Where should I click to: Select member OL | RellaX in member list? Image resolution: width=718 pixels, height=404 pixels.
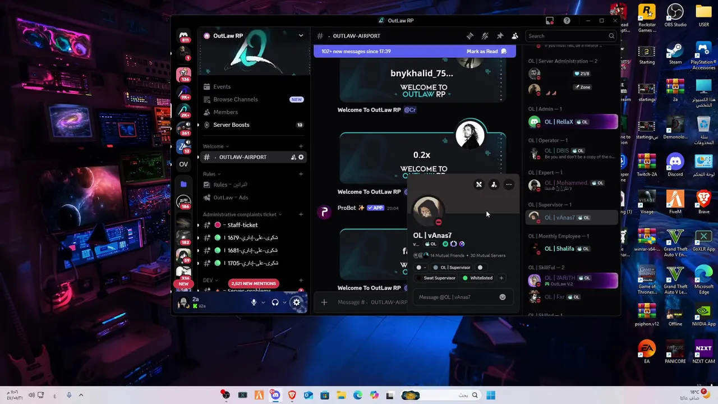tap(573, 122)
